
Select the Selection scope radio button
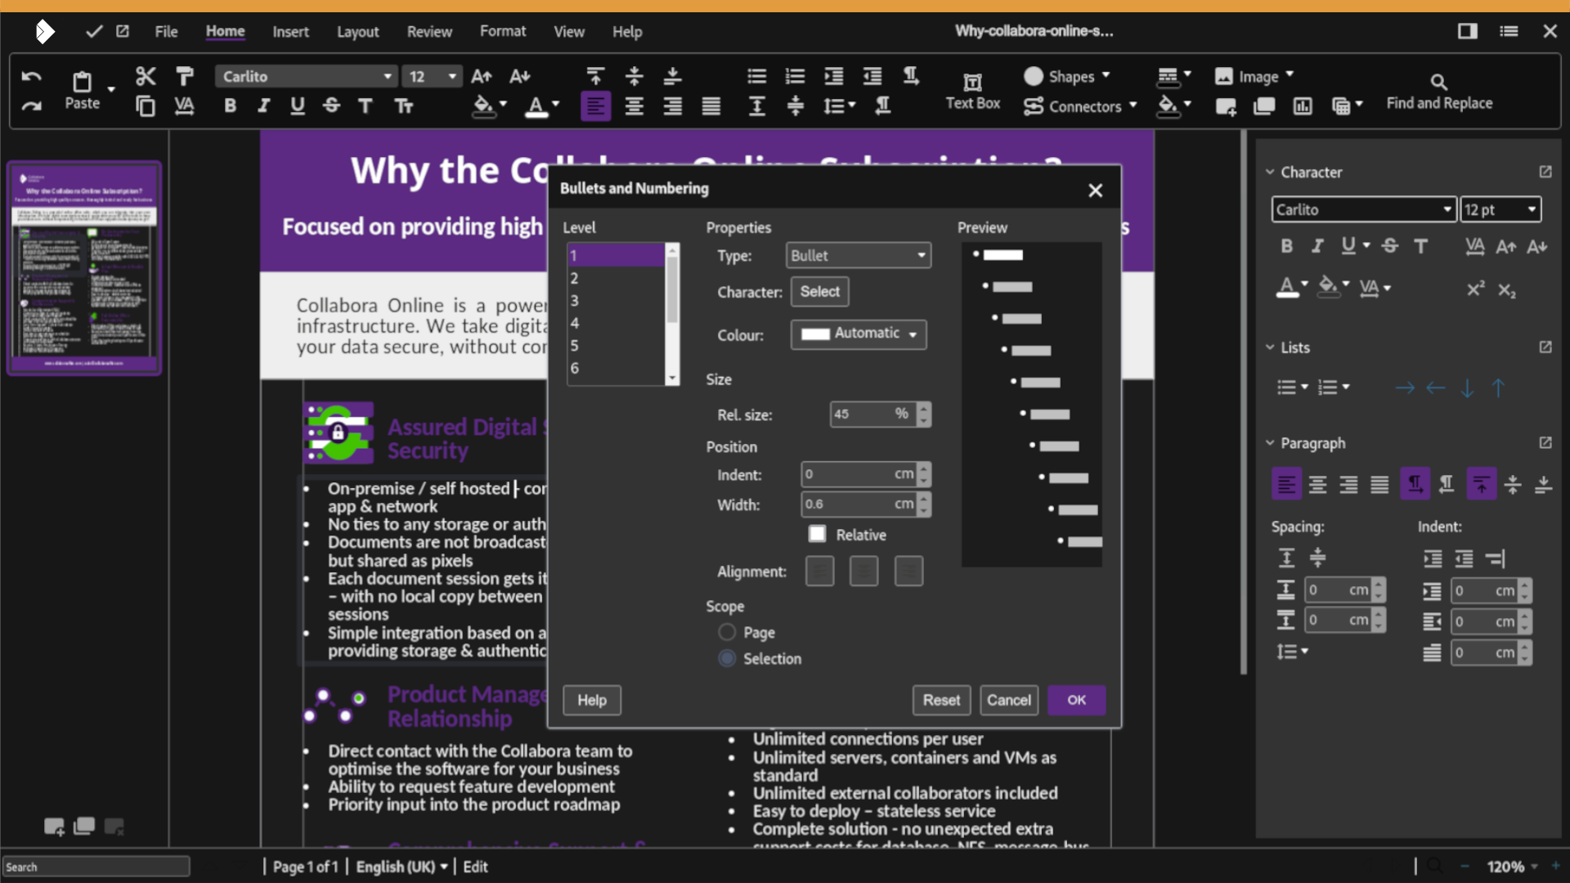click(727, 658)
